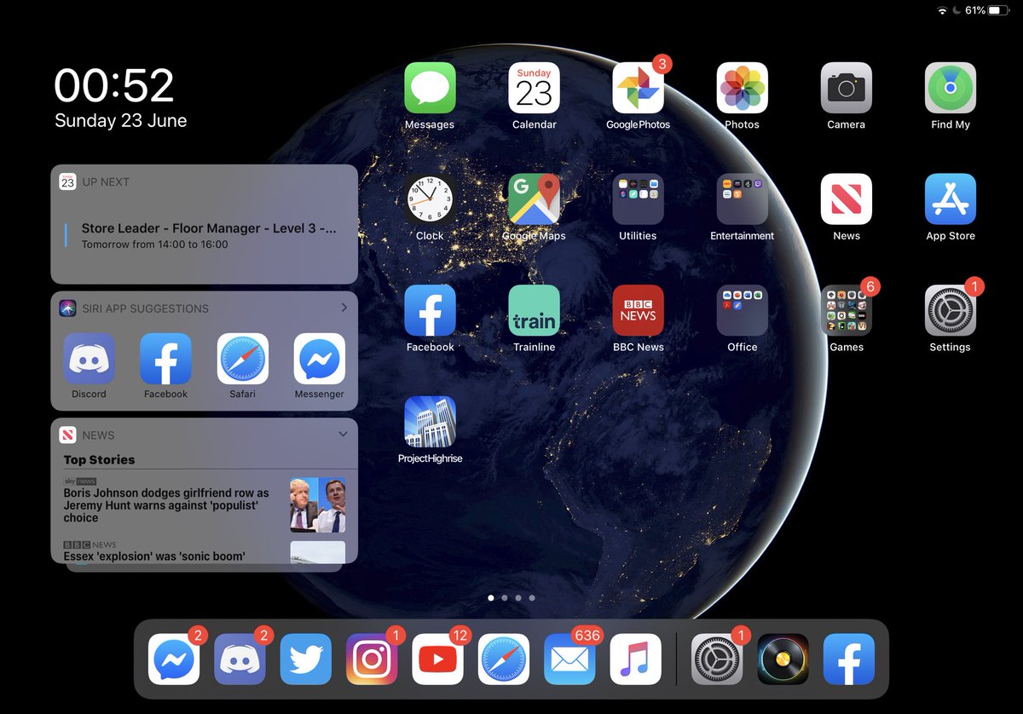Screen dimensions: 1023x714
Task: Open the Entertainment folder
Action: 742,200
